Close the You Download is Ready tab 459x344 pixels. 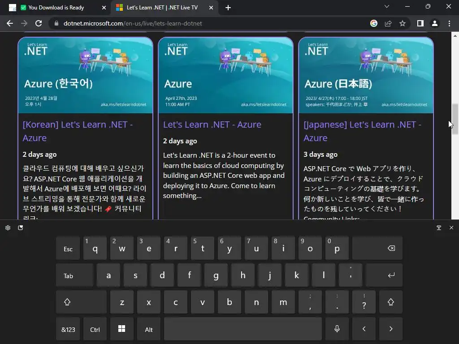[x=104, y=8]
